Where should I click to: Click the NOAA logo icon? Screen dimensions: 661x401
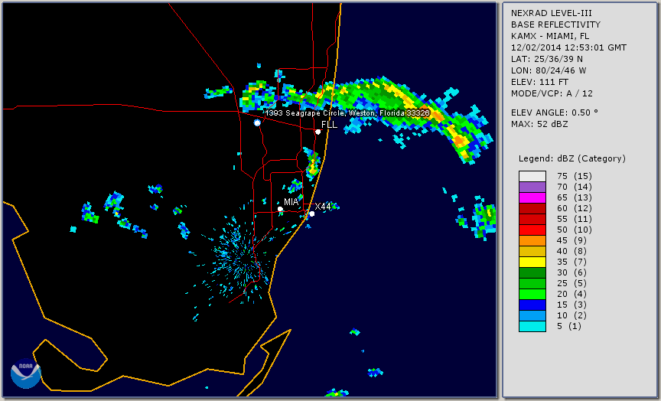26,373
